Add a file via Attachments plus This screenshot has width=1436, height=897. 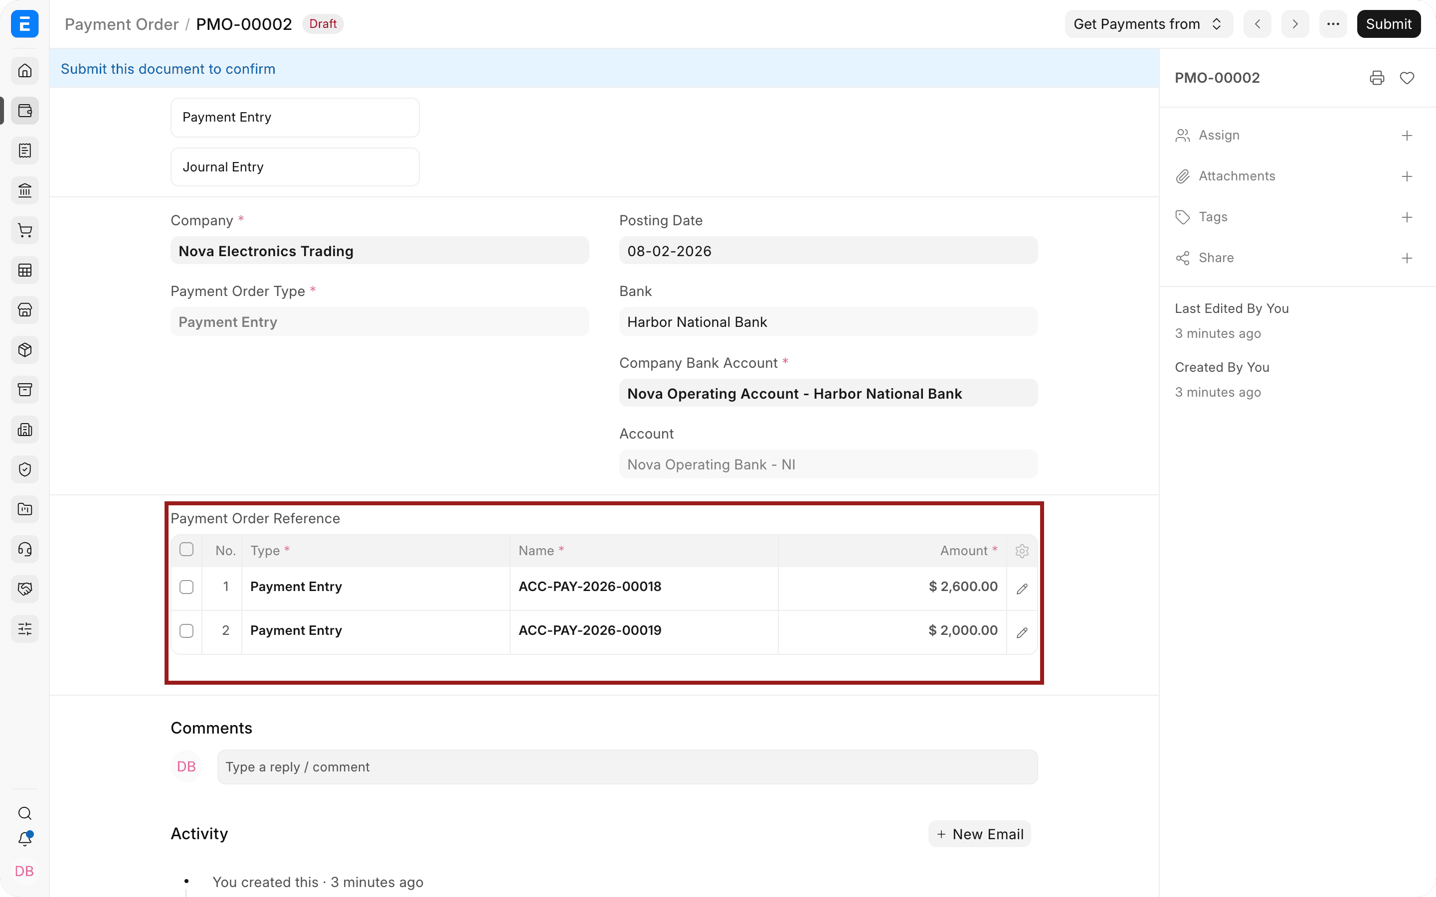[x=1406, y=176]
